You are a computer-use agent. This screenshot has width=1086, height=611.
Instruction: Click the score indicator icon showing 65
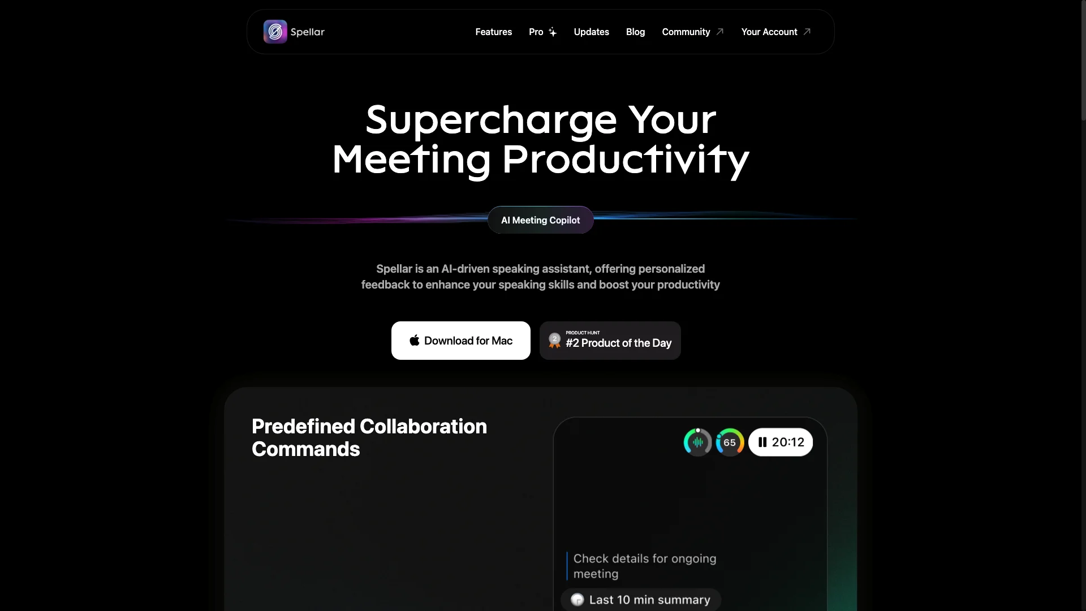730,442
